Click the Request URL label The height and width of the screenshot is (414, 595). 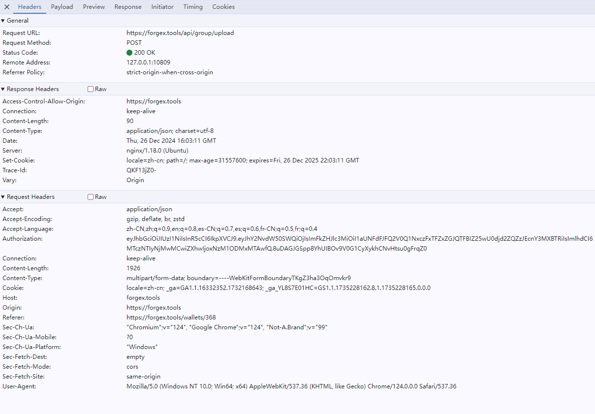[21, 33]
